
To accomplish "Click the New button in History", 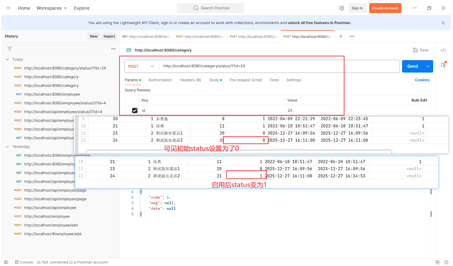I will (94, 36).
